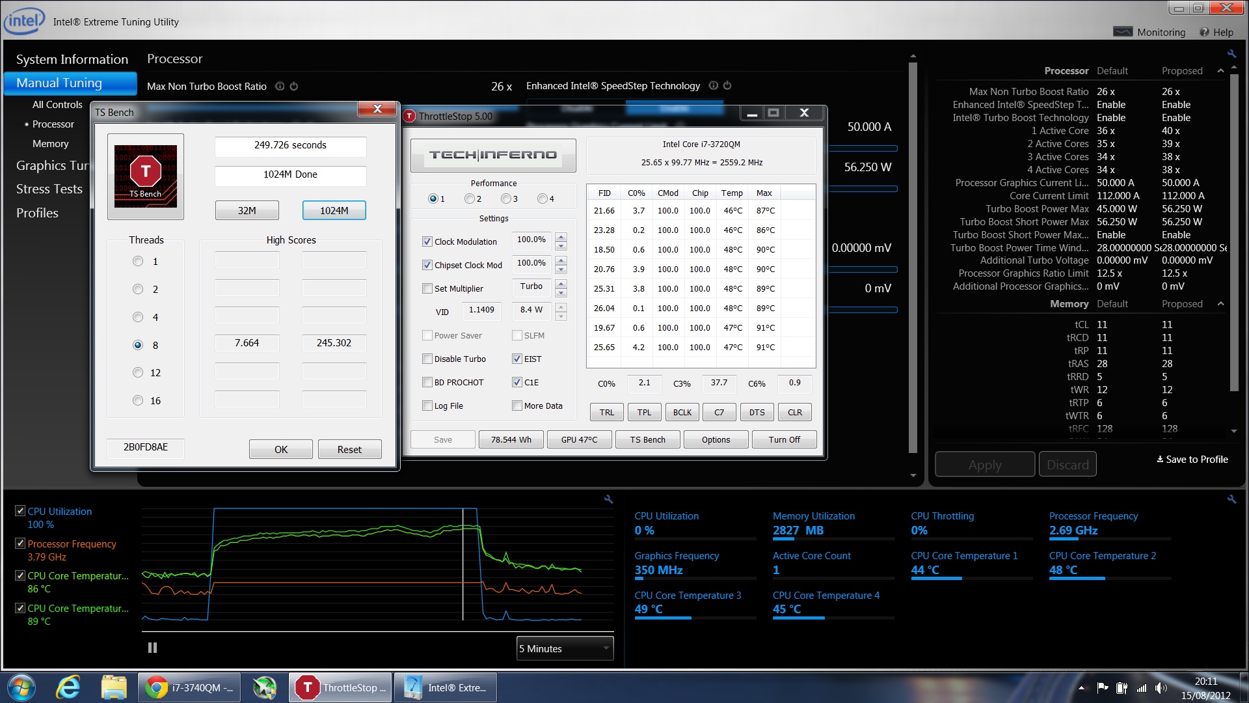
Task: Show hidden tray icons arrow
Action: tap(1081, 687)
